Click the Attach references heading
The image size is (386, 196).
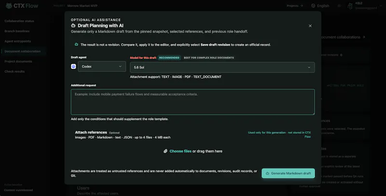[91, 132]
